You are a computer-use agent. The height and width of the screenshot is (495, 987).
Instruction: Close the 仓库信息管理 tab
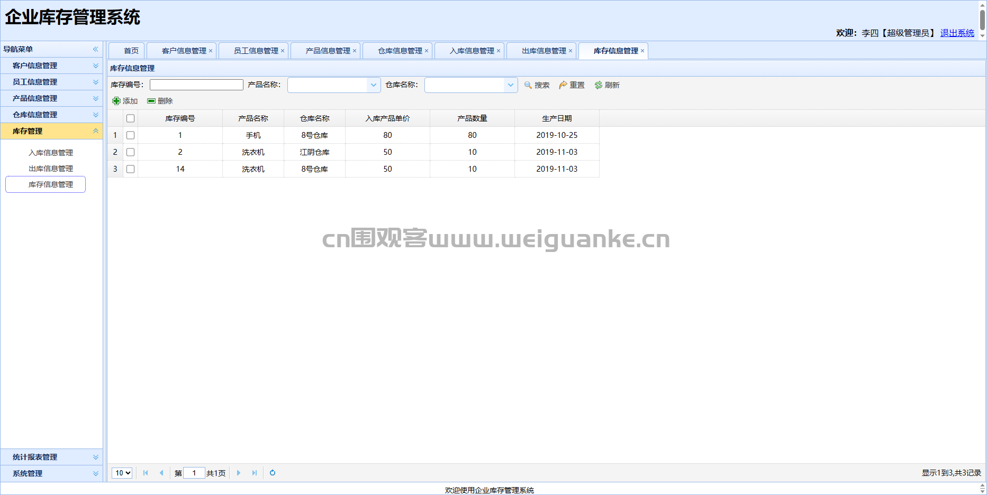(x=427, y=51)
